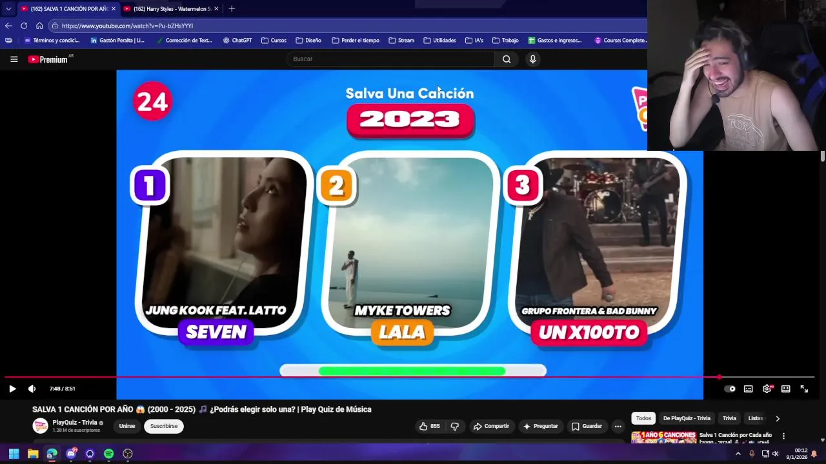Viewport: 826px width, 464px height.
Task: Switch to theater mode view
Action: [x=785, y=389]
